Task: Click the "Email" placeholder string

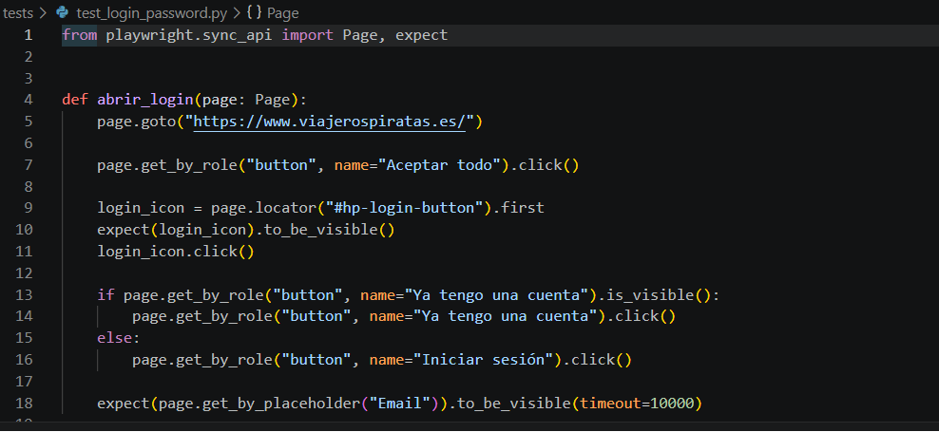Action: pyautogui.click(x=400, y=404)
